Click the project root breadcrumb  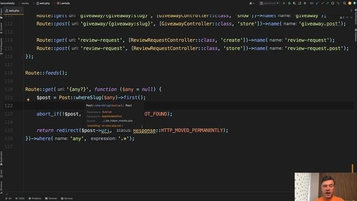(x=7, y=3)
